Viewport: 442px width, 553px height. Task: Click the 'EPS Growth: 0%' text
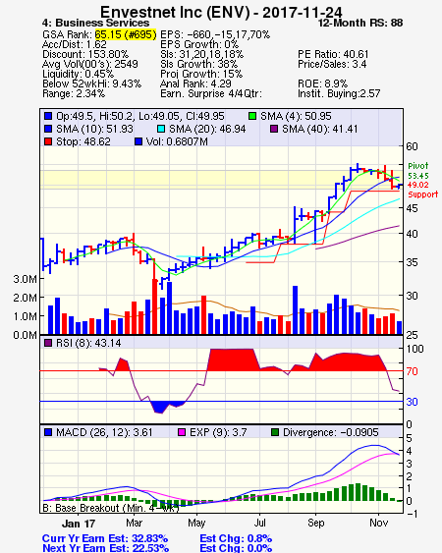pyautogui.click(x=199, y=44)
